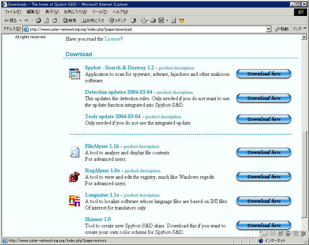Viewport: 309px width, 245px height.
Task: Open the お気に入り(A) menu
Action: point(75,12)
